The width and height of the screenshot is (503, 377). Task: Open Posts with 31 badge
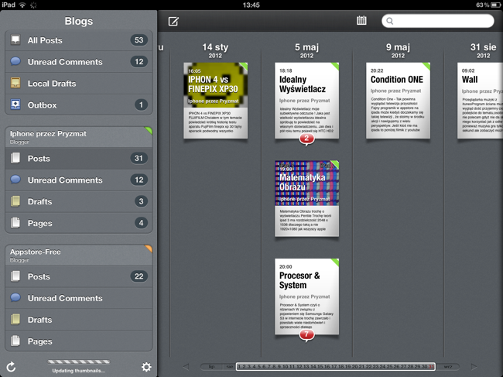click(79, 158)
